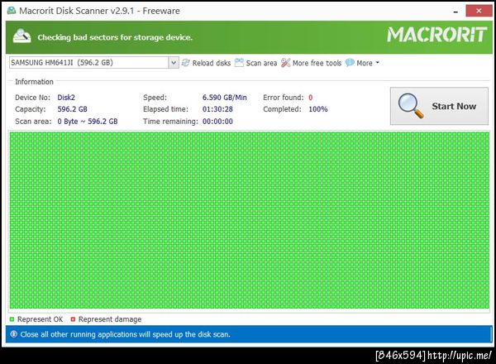Close the Macrorit Disk Scanner window

click(479, 11)
